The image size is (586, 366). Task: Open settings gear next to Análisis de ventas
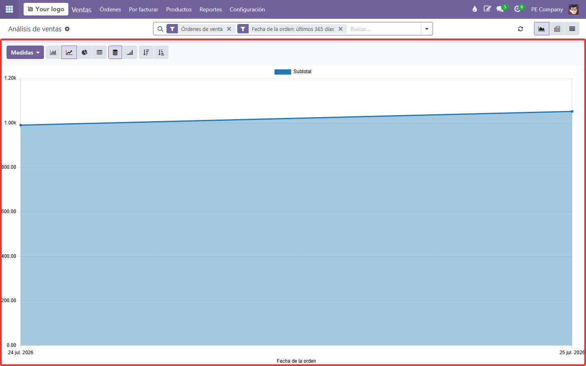[x=67, y=29]
